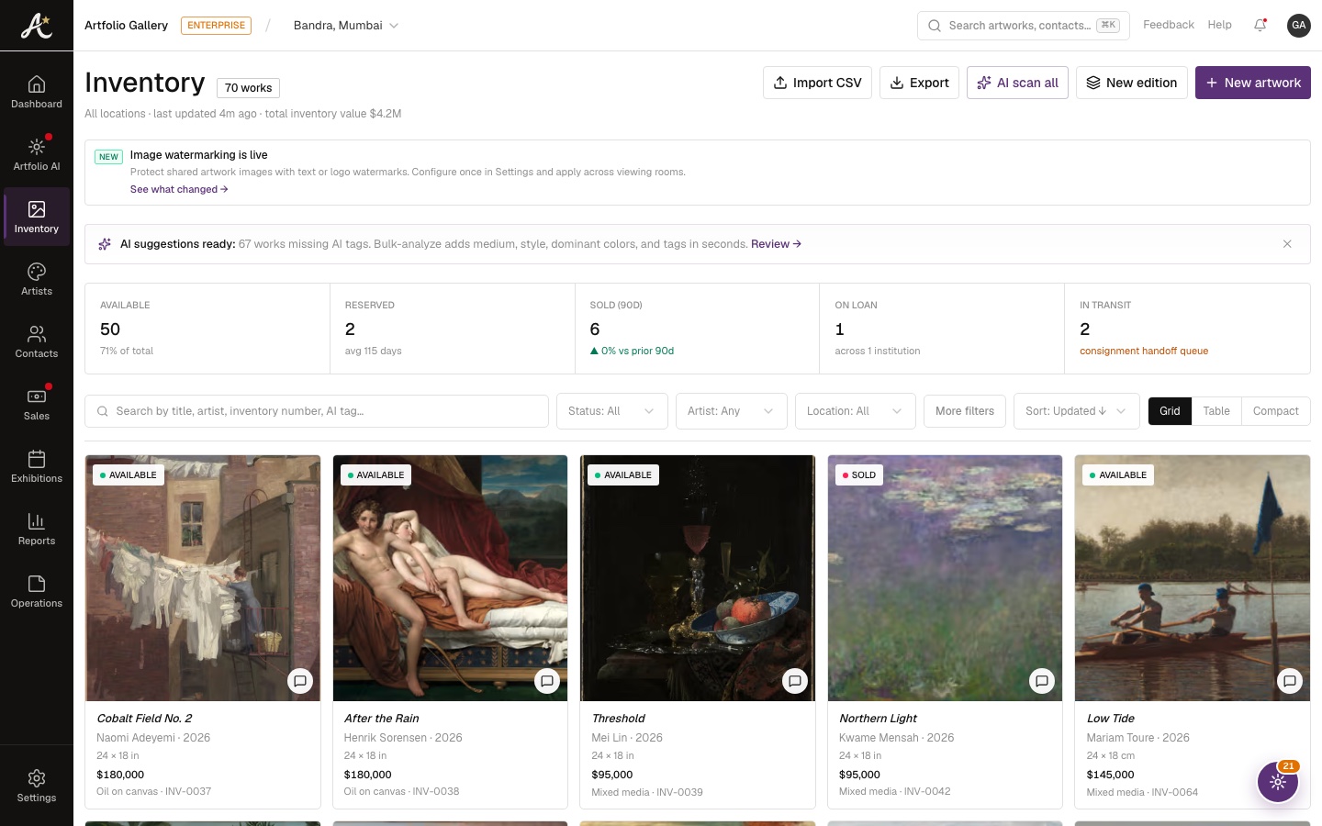The width and height of the screenshot is (1322, 826).
Task: Open comments on Low Tide card
Action: [1290, 681]
